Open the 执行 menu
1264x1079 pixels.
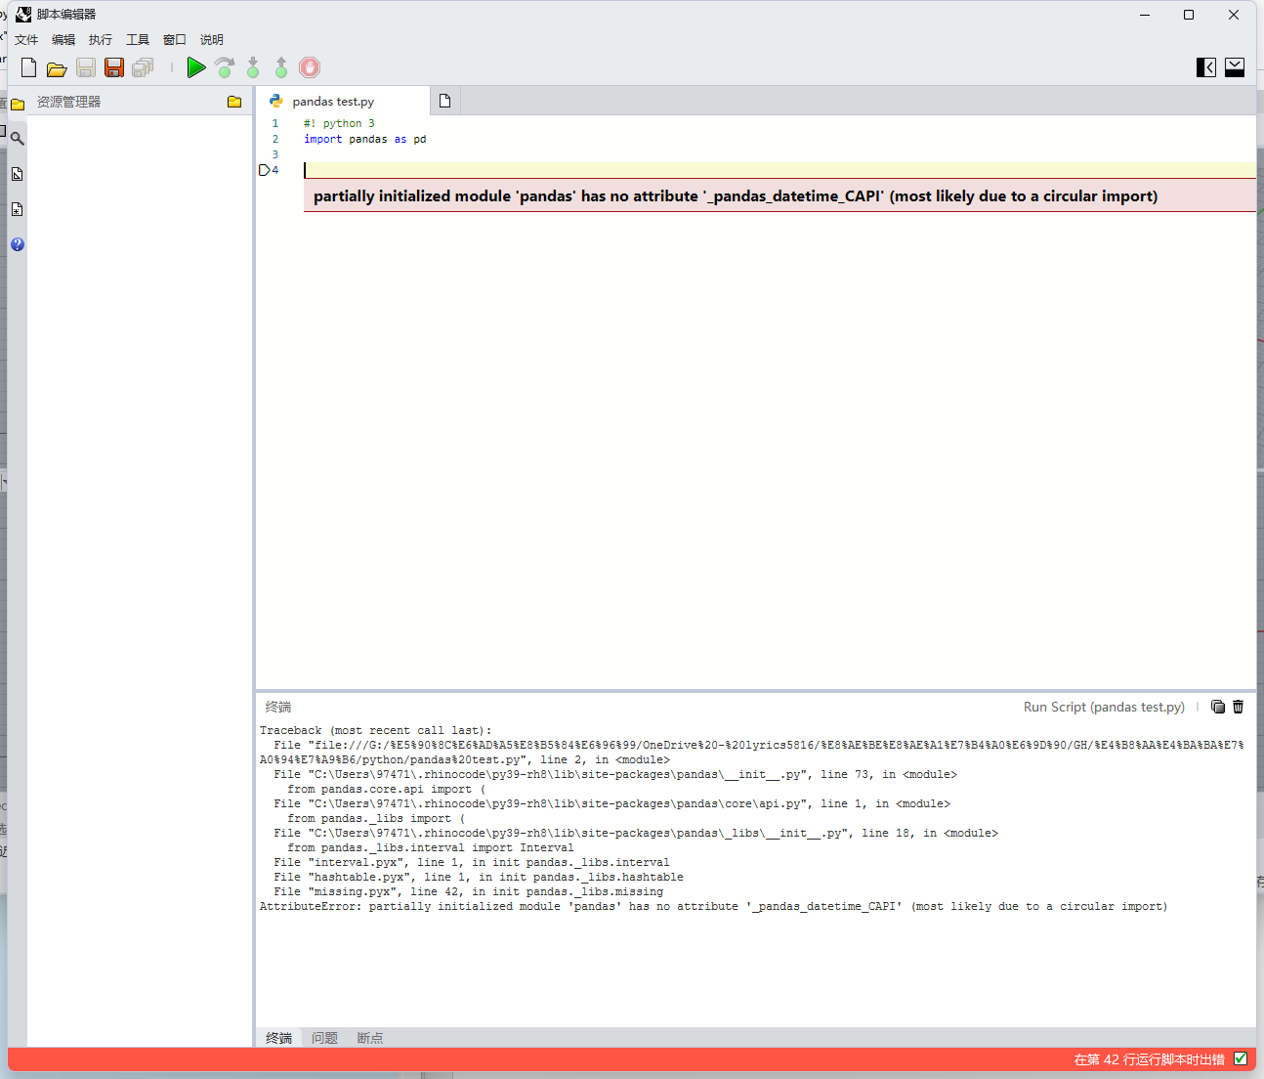pyautogui.click(x=99, y=40)
